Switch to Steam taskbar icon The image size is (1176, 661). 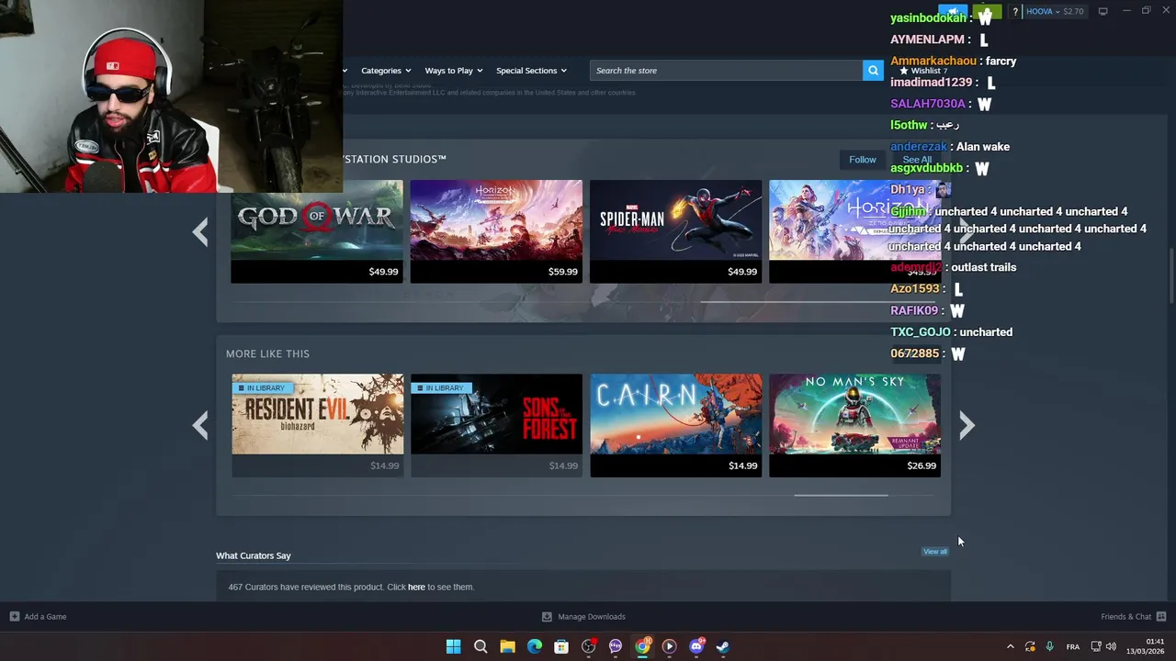point(723,646)
